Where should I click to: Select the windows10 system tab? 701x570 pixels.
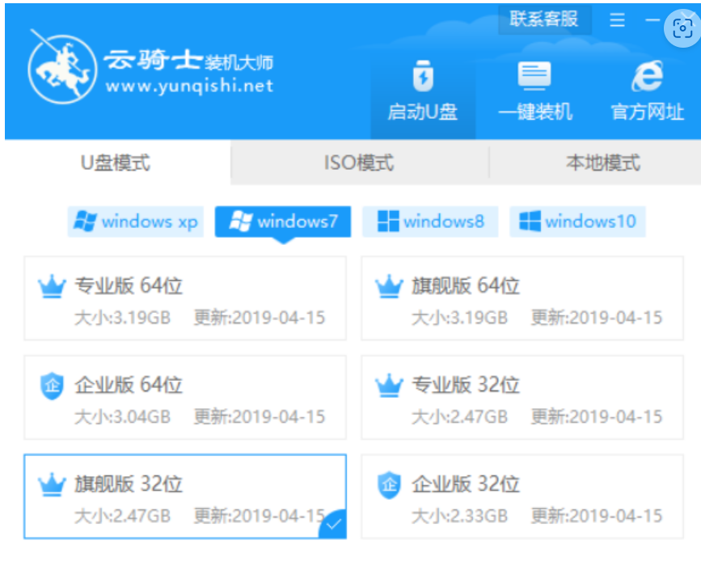coord(577,222)
